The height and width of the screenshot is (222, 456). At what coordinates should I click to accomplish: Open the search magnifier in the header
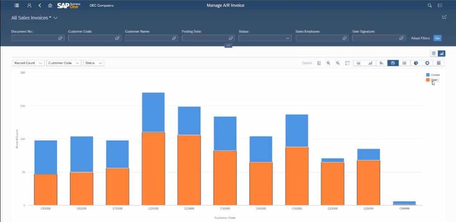(430, 5)
